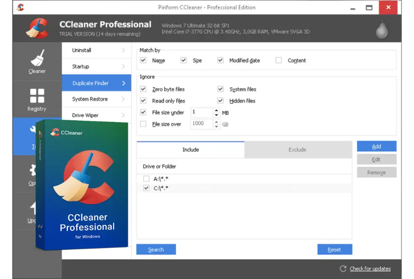
Task: Expand the Uninstall menu chevron
Action: point(123,50)
